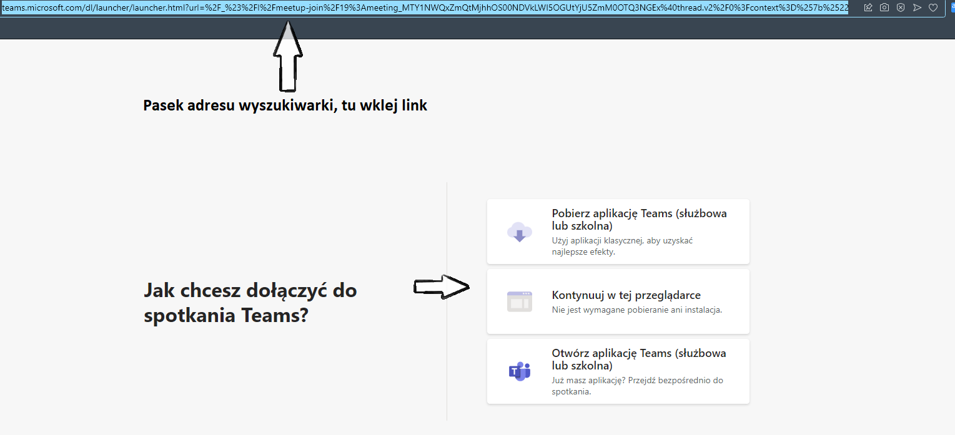The image size is (955, 435).
Task: Take a snapshot with the camera icon
Action: coord(884,7)
